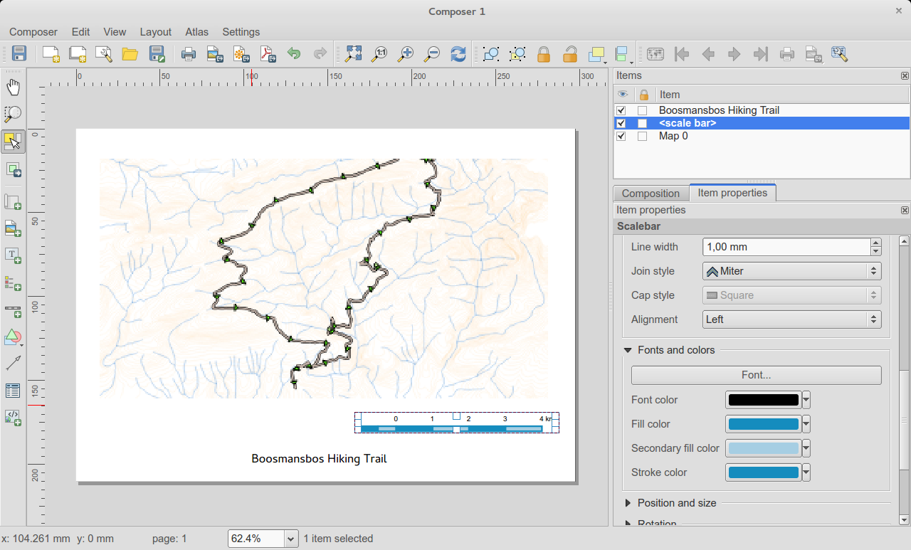Viewport: 911px width, 550px height.
Task: Click the Font... button
Action: pyautogui.click(x=756, y=375)
